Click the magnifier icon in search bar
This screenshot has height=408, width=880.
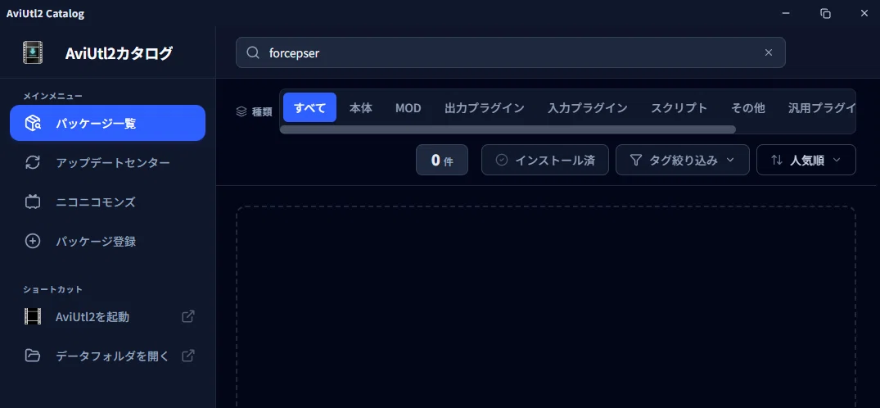tap(253, 52)
